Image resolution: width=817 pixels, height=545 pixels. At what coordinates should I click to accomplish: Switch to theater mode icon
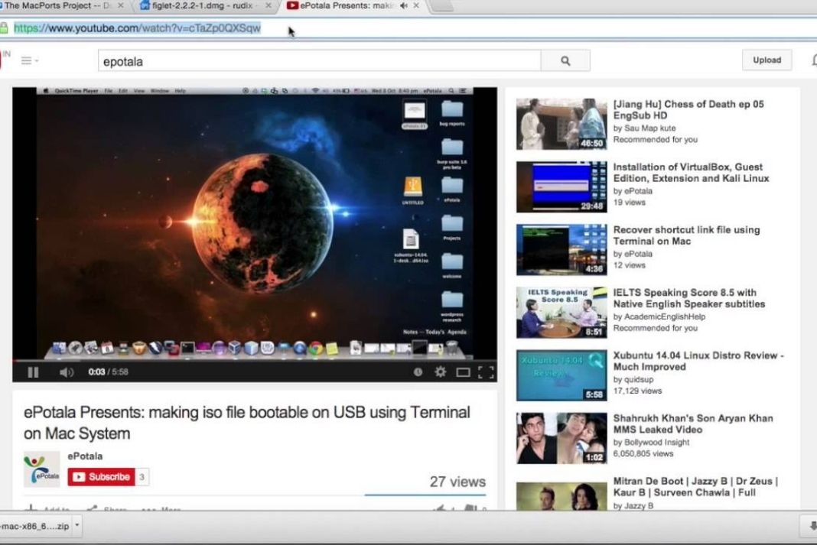(463, 372)
